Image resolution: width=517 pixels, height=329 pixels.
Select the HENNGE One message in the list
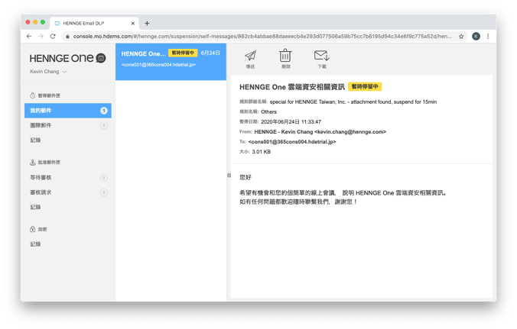(x=171, y=62)
